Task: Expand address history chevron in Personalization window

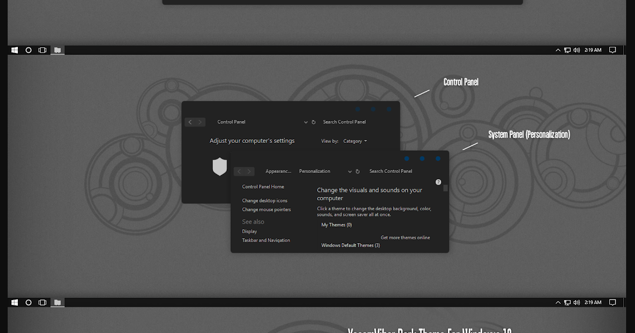Action: click(350, 172)
